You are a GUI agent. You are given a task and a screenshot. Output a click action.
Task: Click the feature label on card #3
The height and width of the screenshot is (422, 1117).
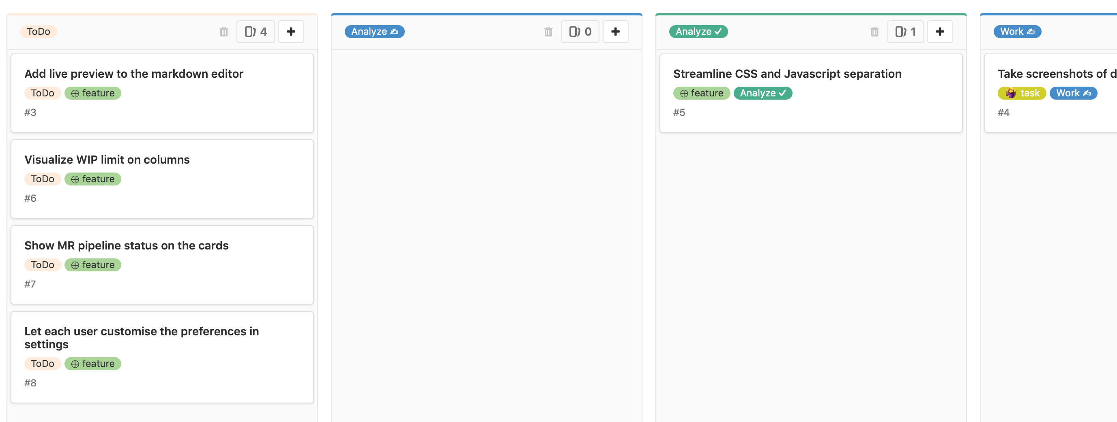point(92,93)
